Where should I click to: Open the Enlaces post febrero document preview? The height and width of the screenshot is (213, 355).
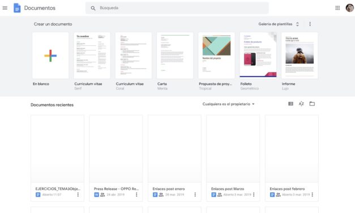292,148
